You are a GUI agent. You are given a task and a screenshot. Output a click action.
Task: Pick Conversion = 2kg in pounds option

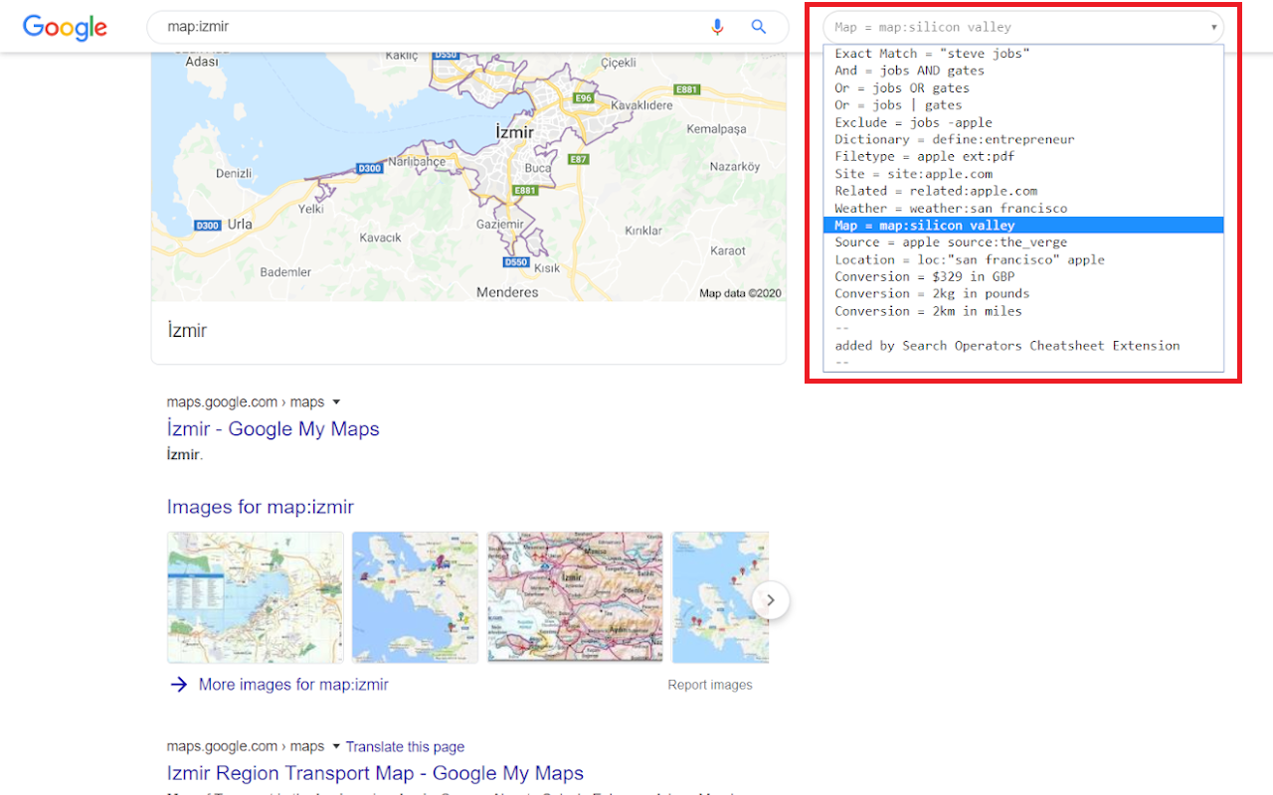[x=1023, y=293]
